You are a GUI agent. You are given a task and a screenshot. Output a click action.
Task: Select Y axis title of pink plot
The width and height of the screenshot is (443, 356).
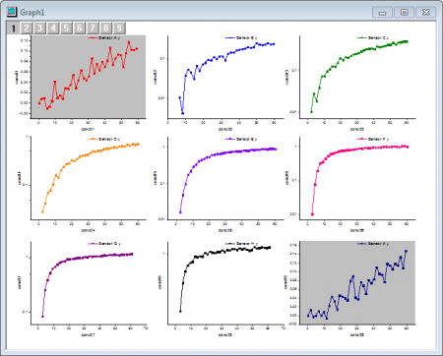pyautogui.click(x=286, y=178)
